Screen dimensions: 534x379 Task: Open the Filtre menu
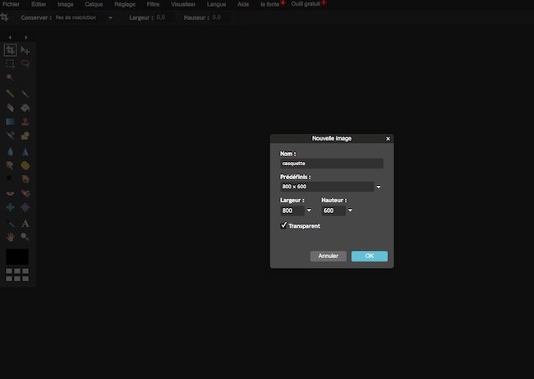153,4
